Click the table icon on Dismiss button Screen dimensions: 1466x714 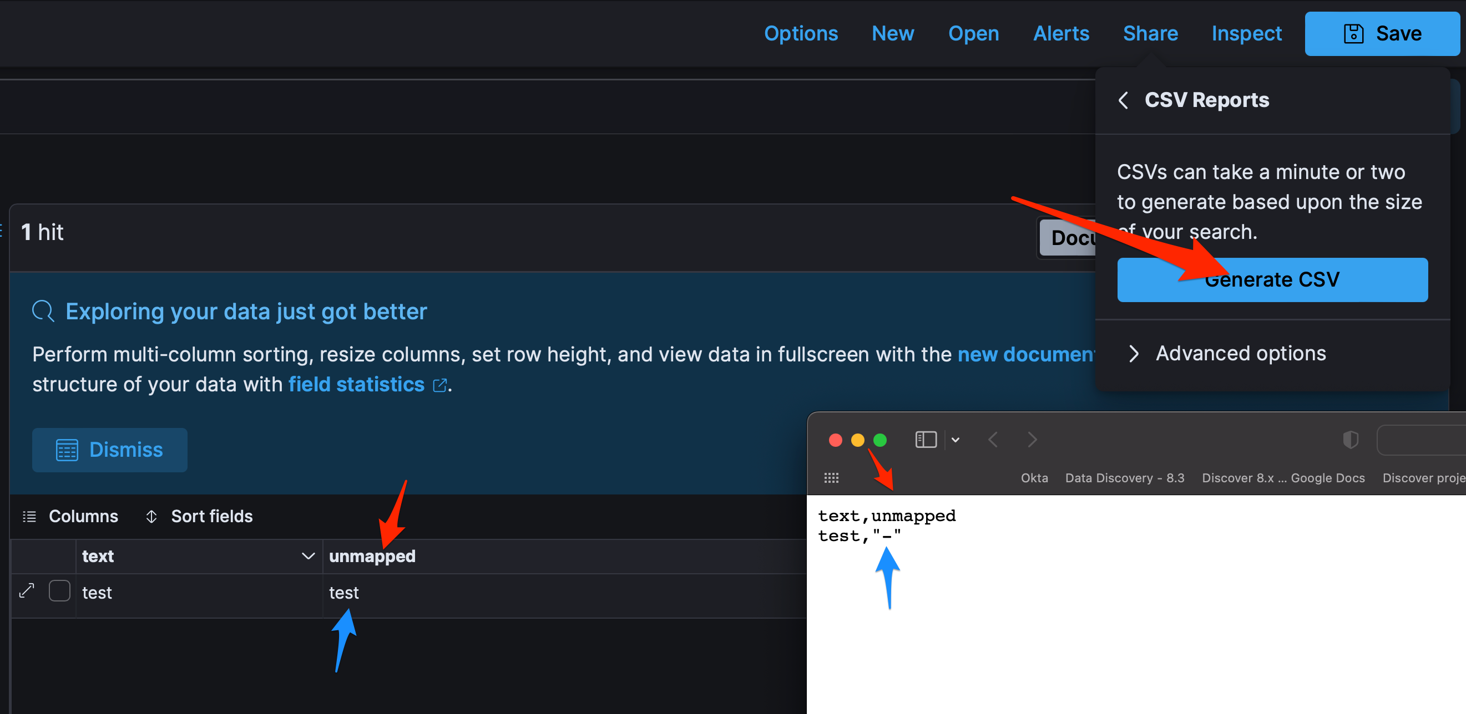pyautogui.click(x=67, y=450)
